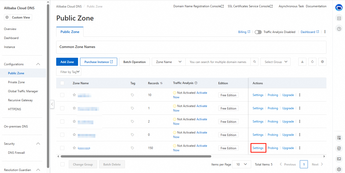Screen dimensions: 345x173
Task: Star the zone with 150 records
Action: click(x=74, y=148)
